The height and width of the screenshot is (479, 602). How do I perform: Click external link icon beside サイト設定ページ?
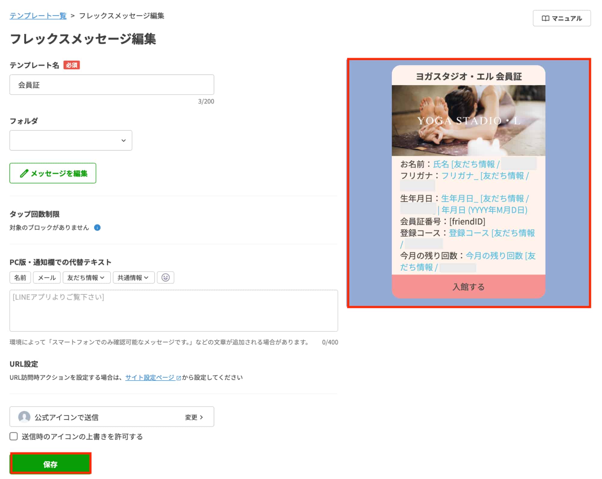click(179, 378)
